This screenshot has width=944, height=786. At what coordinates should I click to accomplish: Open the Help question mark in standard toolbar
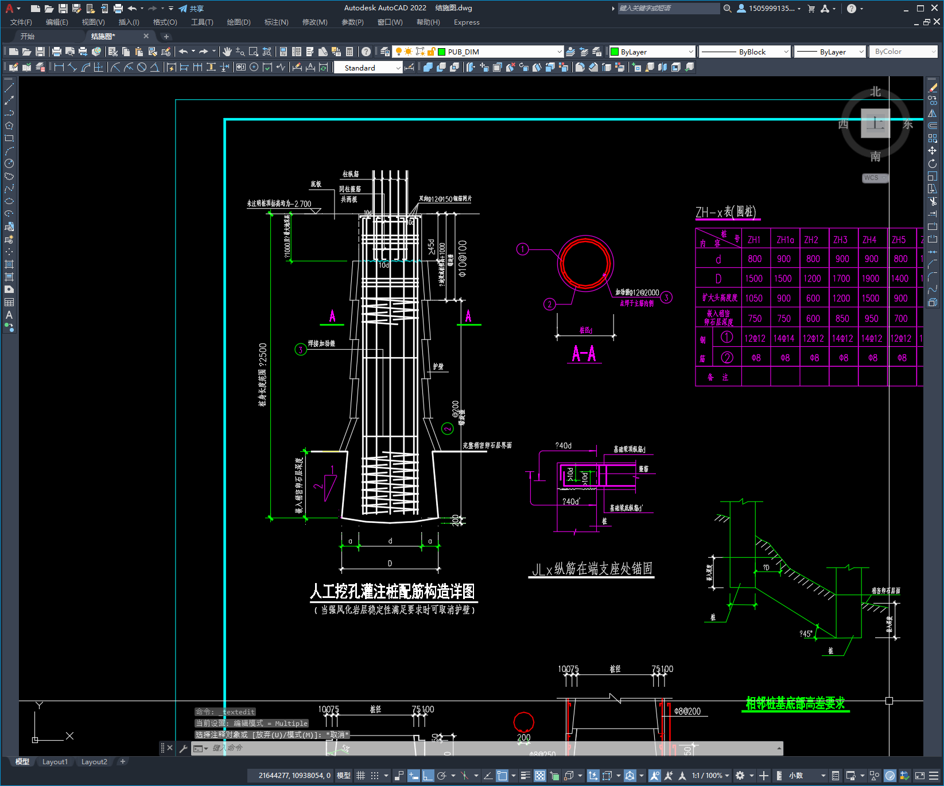[366, 52]
